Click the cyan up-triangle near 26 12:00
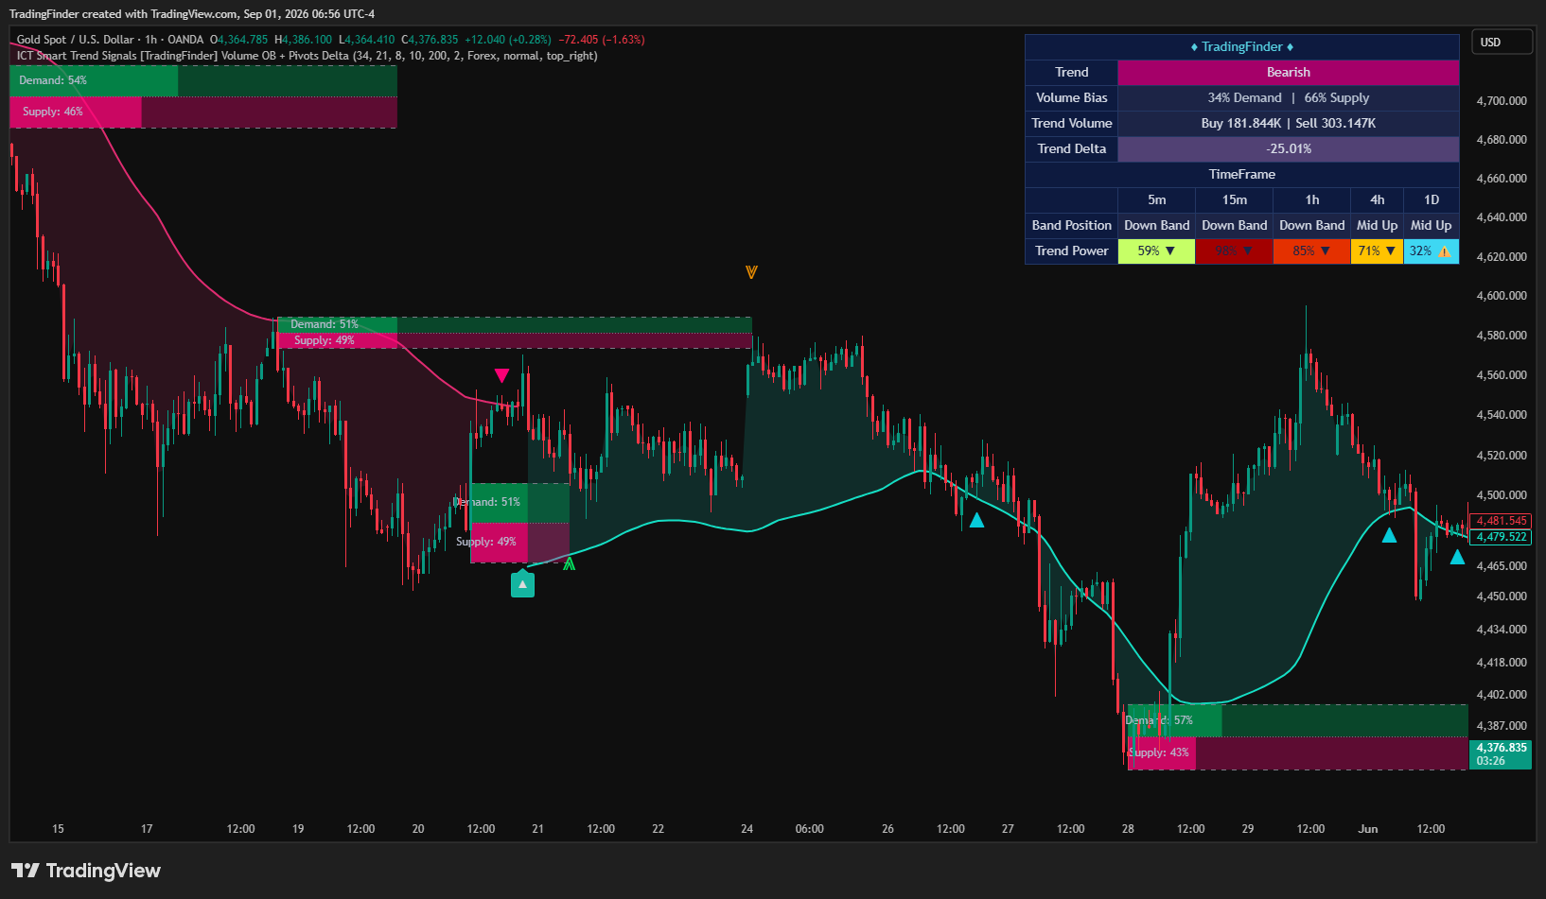Image resolution: width=1546 pixels, height=899 pixels. tap(976, 519)
